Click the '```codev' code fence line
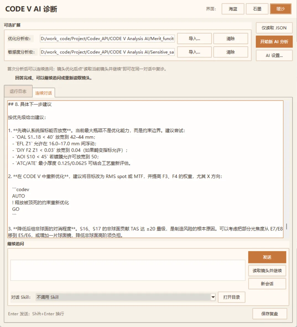The width and height of the screenshot is (297, 327). coord(21,190)
